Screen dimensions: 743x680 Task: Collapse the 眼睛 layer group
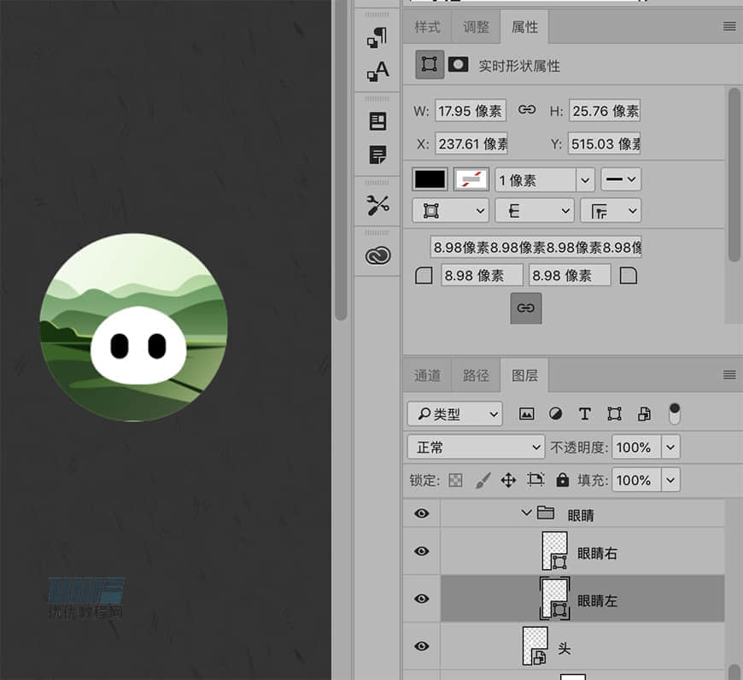pos(526,513)
